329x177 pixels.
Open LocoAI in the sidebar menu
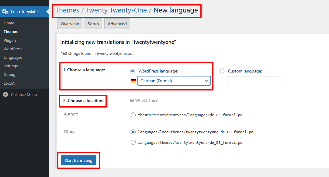9,83
